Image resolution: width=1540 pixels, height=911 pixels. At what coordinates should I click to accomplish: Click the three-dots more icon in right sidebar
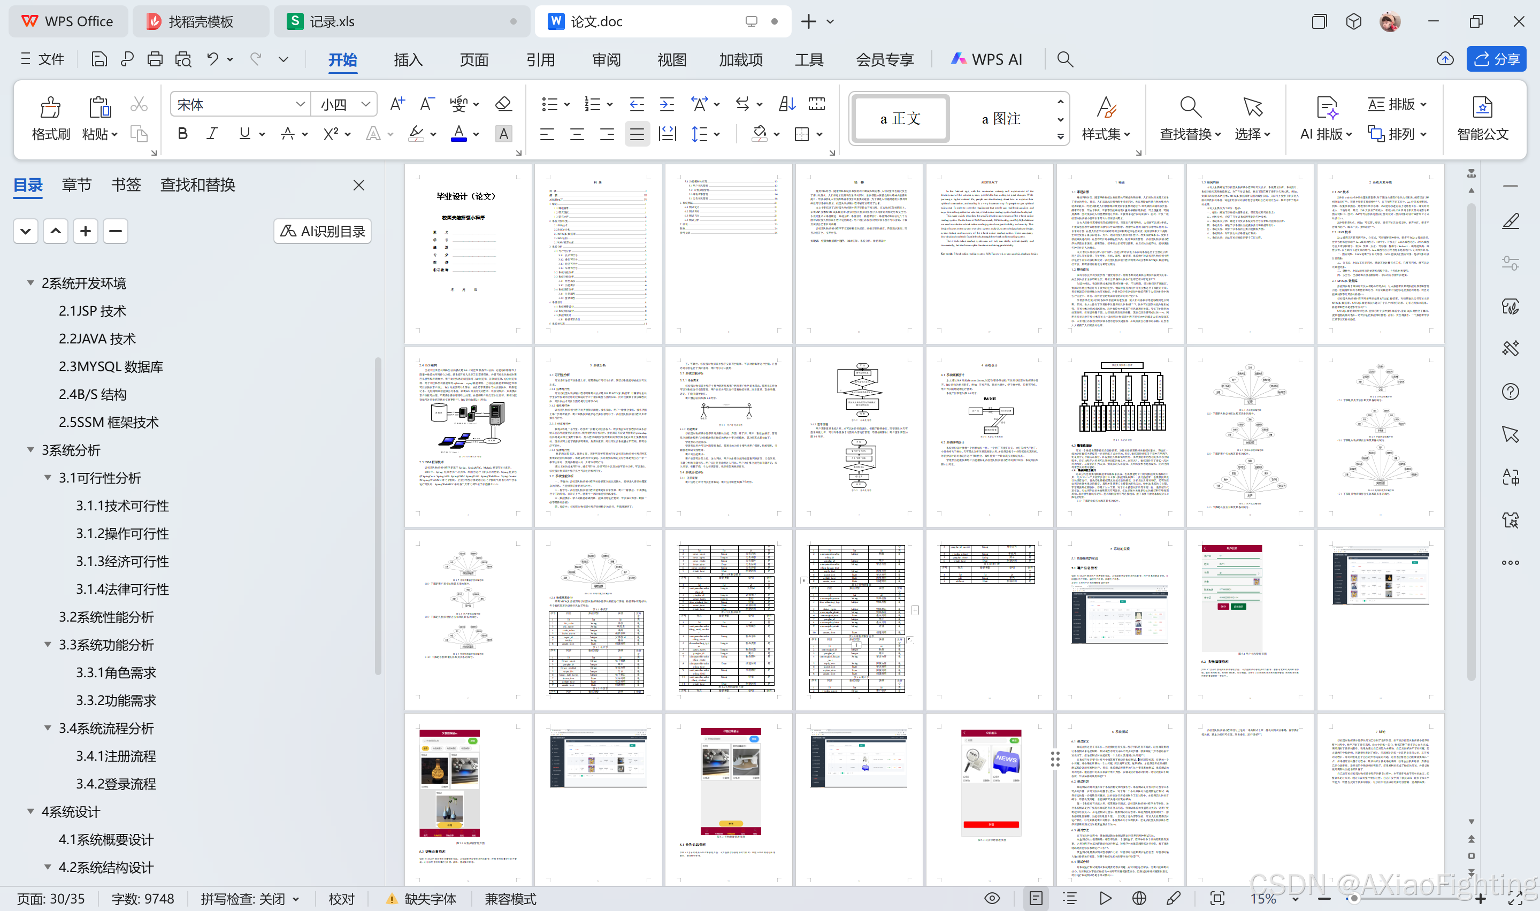click(1510, 562)
